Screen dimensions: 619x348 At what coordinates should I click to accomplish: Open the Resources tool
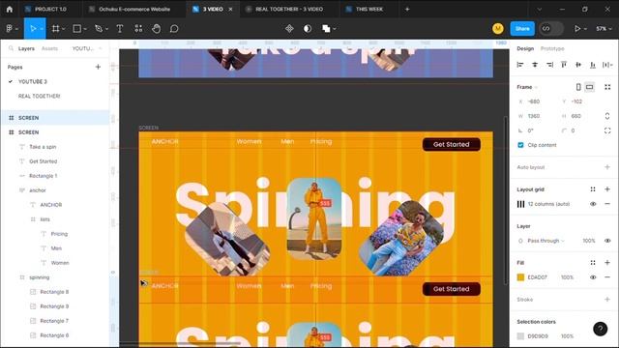point(138,28)
